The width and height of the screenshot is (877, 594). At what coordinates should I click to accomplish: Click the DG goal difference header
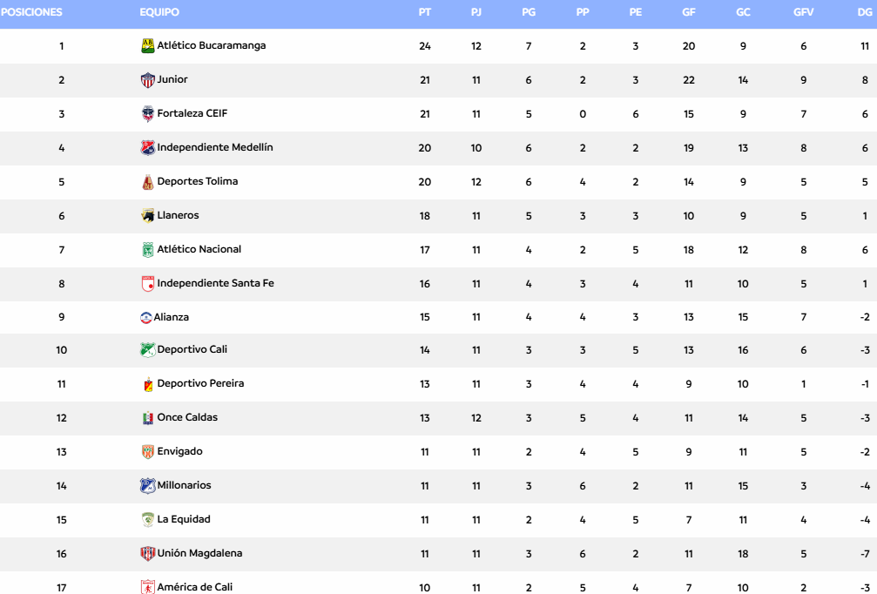(865, 13)
